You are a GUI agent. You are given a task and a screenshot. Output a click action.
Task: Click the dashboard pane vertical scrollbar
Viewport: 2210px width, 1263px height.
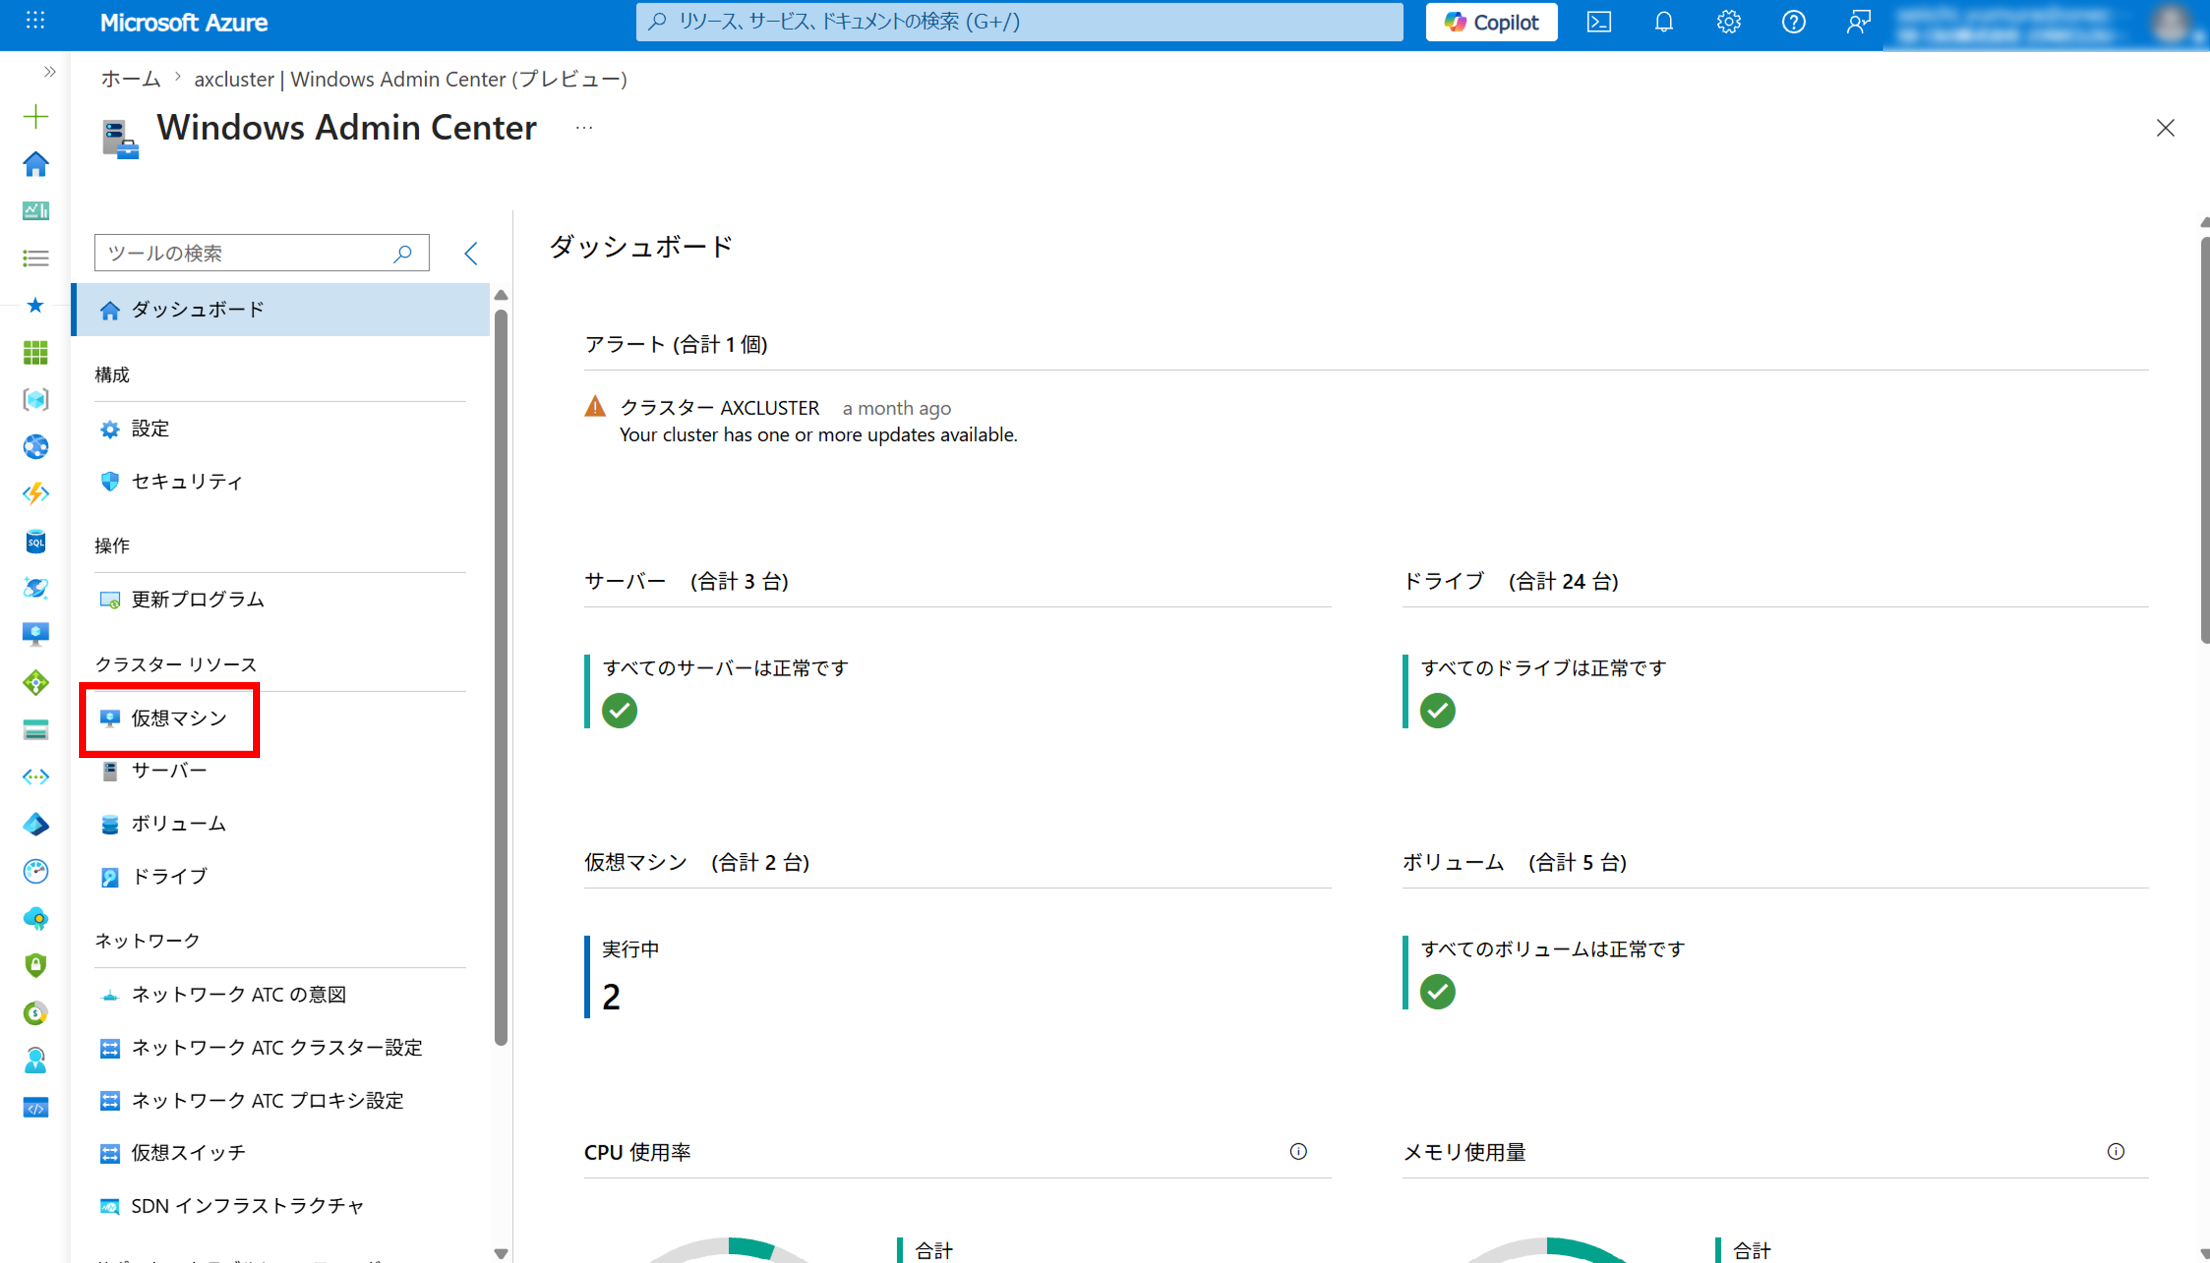[x=2205, y=440]
